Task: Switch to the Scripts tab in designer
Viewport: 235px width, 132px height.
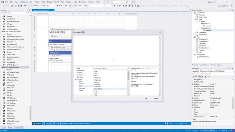Action: tap(56, 124)
